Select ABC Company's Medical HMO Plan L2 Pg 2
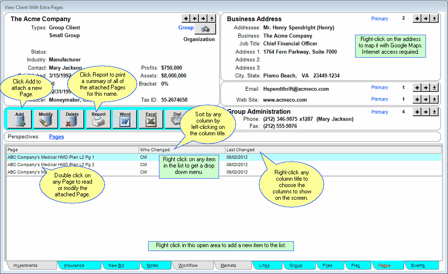This screenshot has width=448, height=274. (51, 165)
